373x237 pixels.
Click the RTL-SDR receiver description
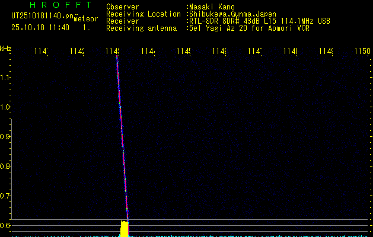(x=260, y=21)
